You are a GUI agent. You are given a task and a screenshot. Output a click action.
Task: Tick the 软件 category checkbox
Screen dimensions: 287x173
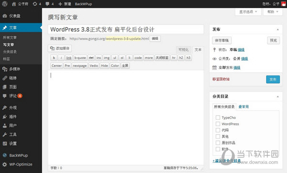click(218, 149)
